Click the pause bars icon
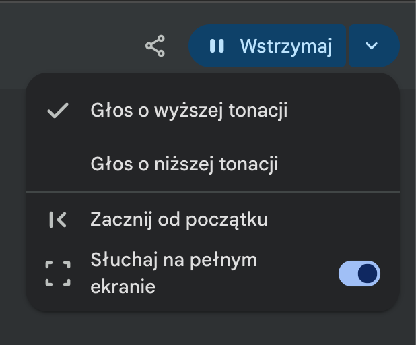 (217, 46)
